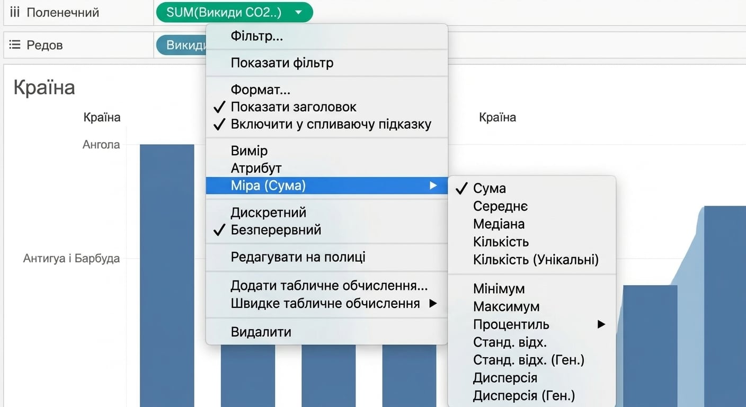Image resolution: width=746 pixels, height=407 pixels.
Task: Click the Ангола axis label
Action: [101, 145]
